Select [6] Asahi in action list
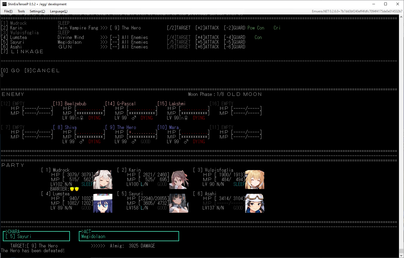Viewport: 404px width, 258px height. click(x=11, y=47)
